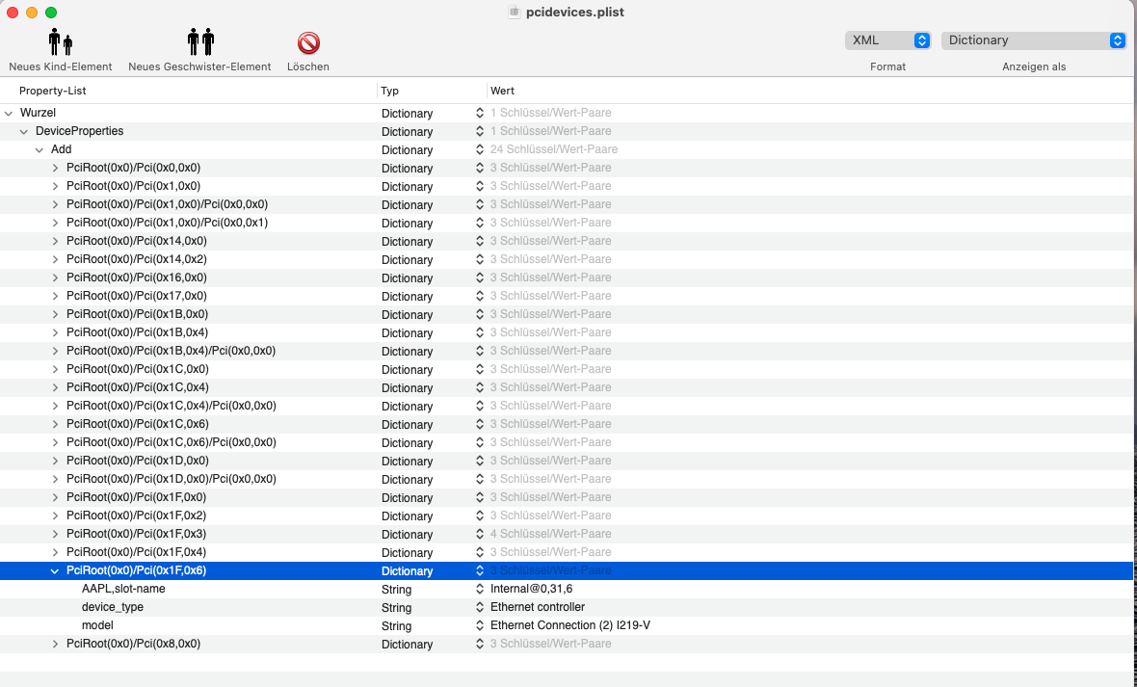Open the Dictionary 'Anzeigen als' dropdown
This screenshot has height=687, width=1137.
point(1034,40)
